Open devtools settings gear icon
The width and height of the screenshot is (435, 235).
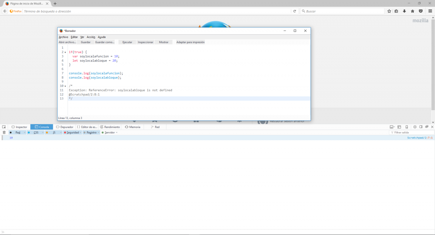click(x=414, y=127)
